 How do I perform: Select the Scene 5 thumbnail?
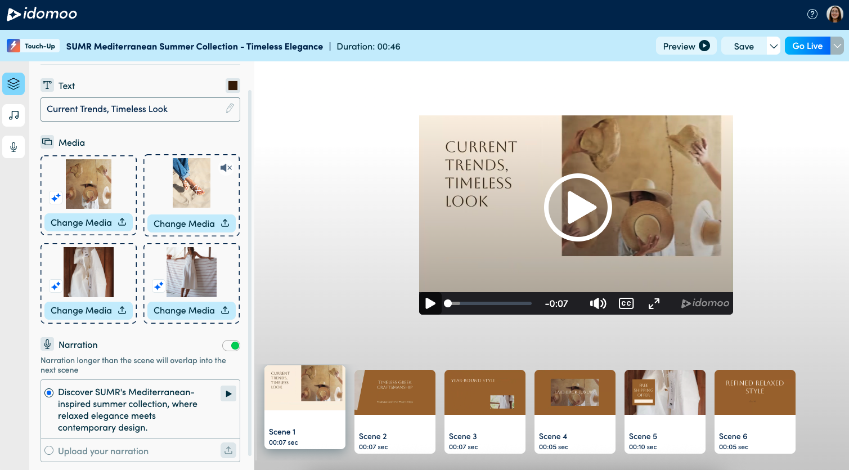coord(665,411)
